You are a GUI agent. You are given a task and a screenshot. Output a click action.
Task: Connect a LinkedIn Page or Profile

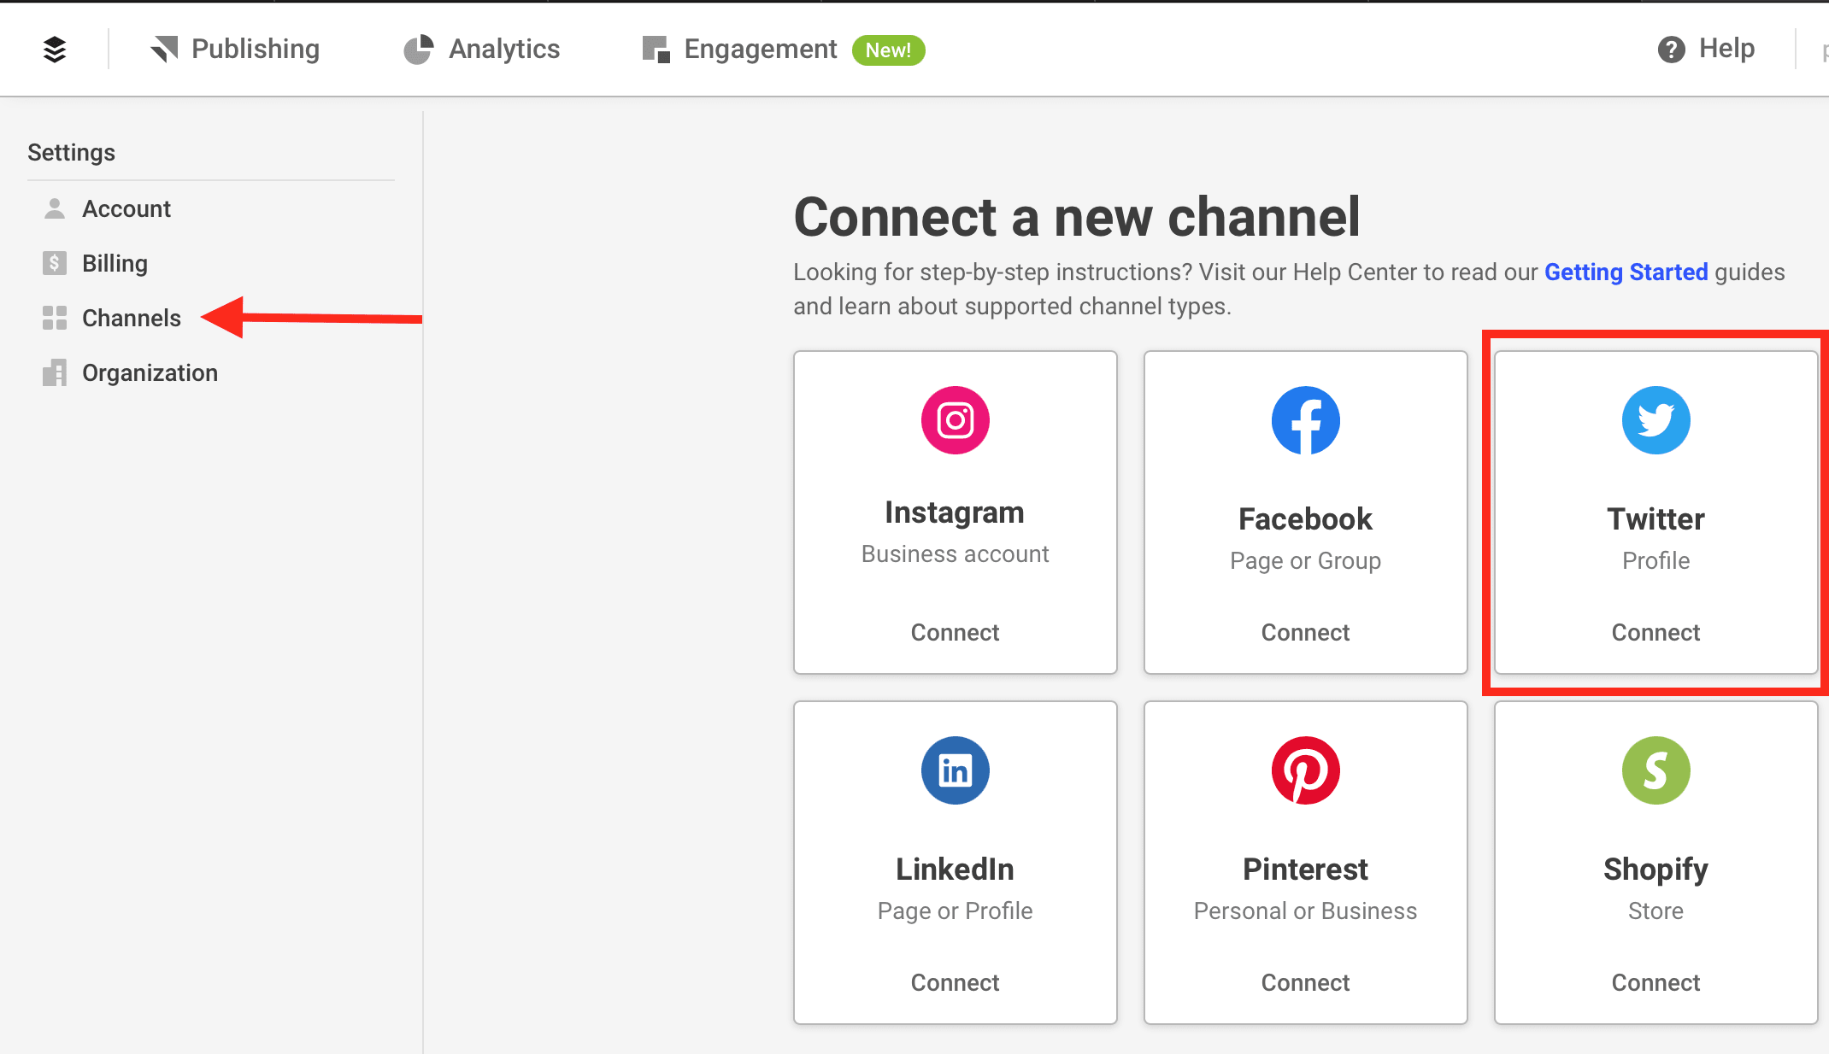click(955, 982)
